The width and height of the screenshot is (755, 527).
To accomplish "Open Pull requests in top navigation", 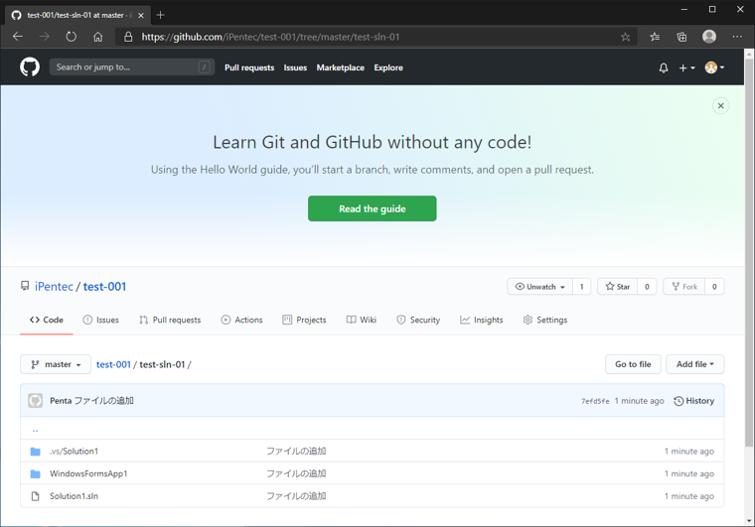I will point(249,67).
